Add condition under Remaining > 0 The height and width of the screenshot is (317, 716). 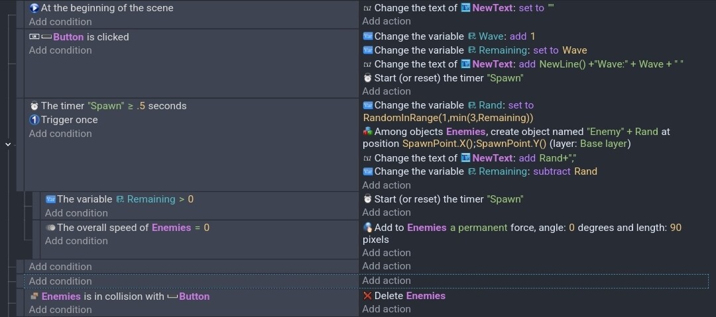click(x=76, y=213)
